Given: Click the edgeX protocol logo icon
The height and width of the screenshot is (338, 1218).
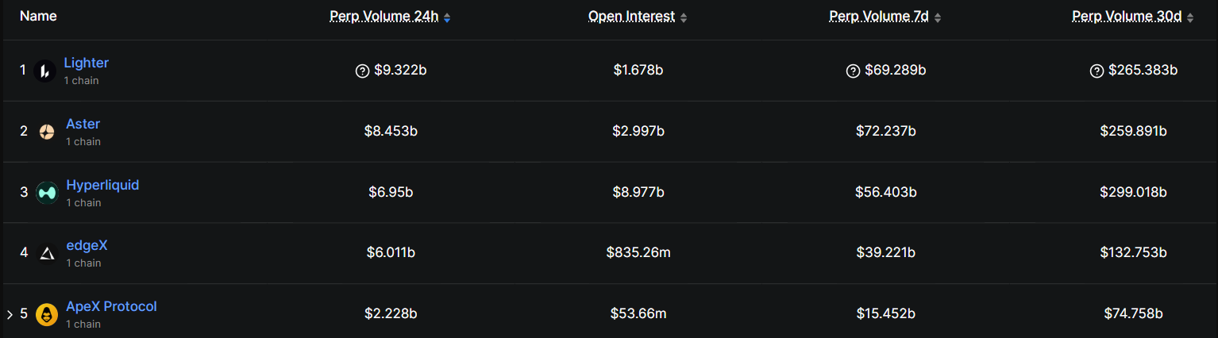Looking at the screenshot, I should 47,253.
